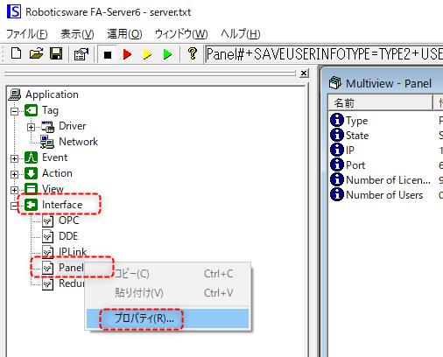Viewport: 443px width, 357px height.
Task: Click the Save floppy disk icon
Action: point(56,54)
